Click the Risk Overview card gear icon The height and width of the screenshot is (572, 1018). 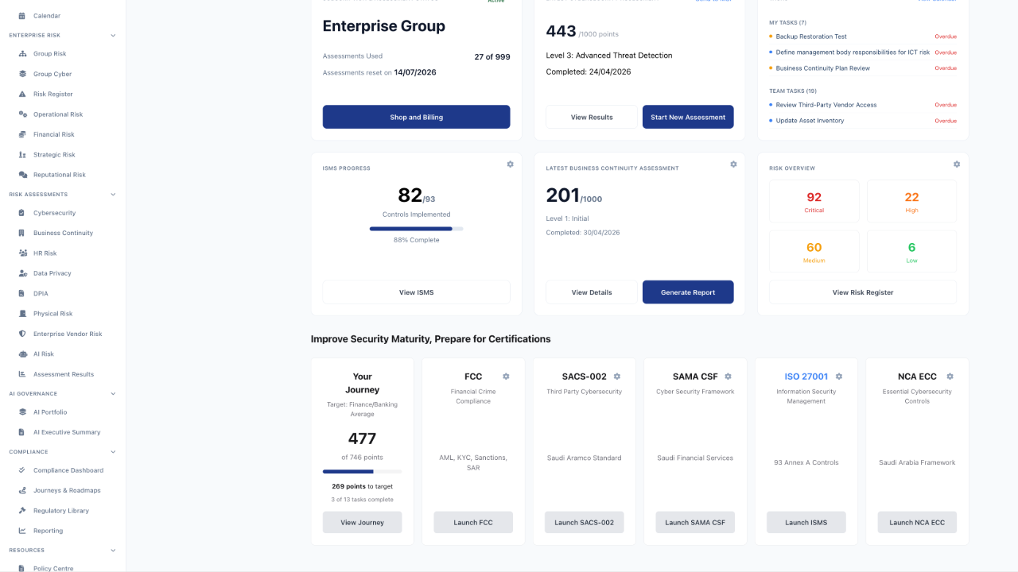point(957,164)
